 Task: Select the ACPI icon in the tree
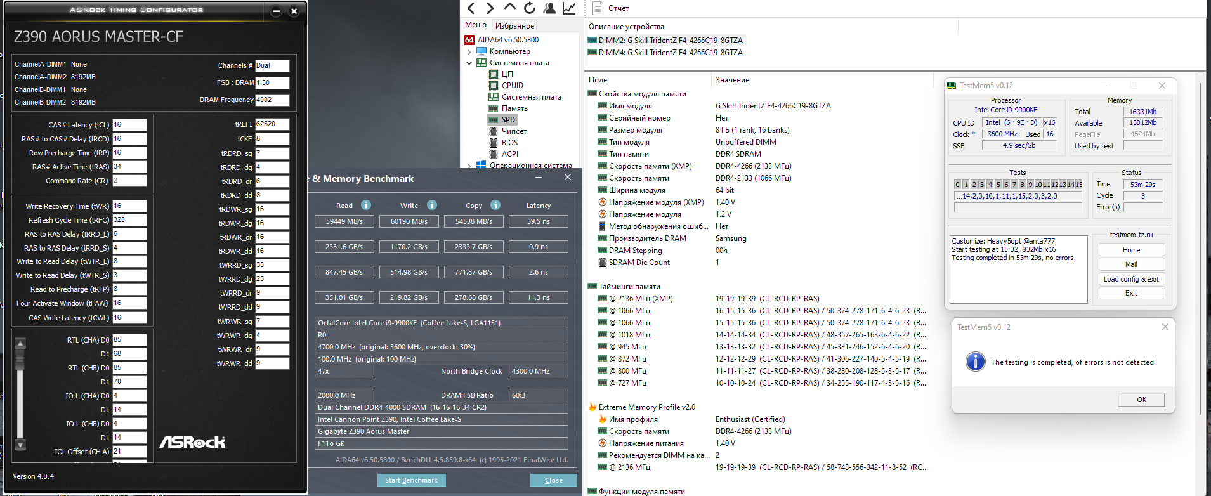click(494, 154)
